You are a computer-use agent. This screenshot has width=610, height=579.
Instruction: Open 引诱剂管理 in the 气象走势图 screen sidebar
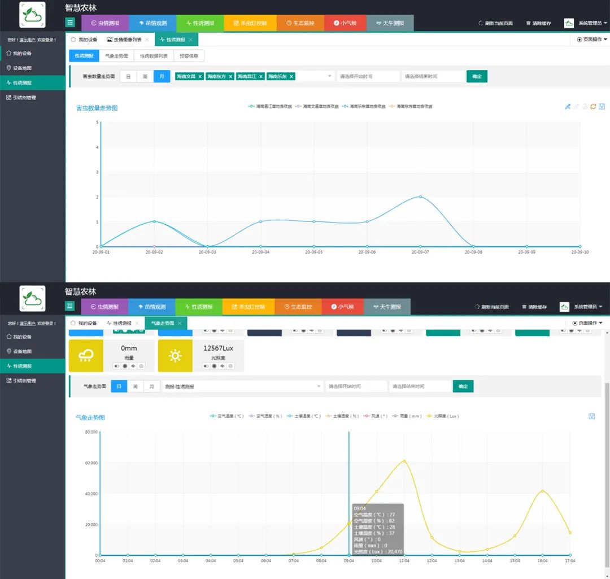click(33, 381)
